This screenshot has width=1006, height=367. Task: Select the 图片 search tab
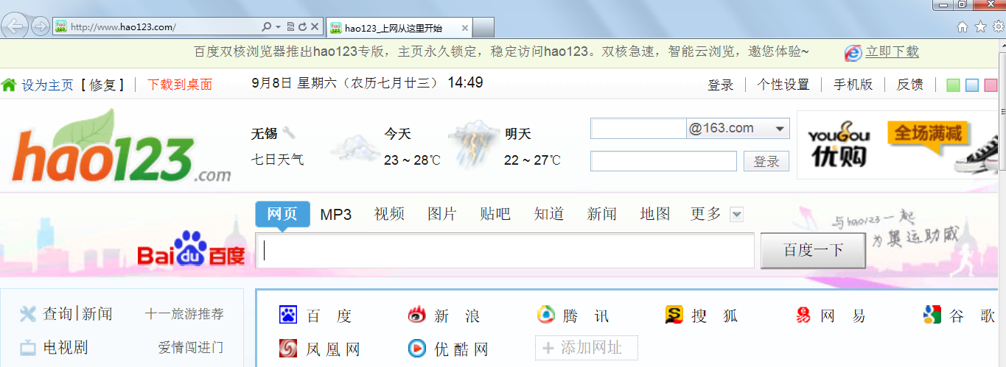click(442, 214)
